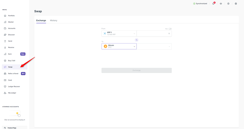Click the Send menu label
This screenshot has width=244, height=129.
(x=10, y=41)
